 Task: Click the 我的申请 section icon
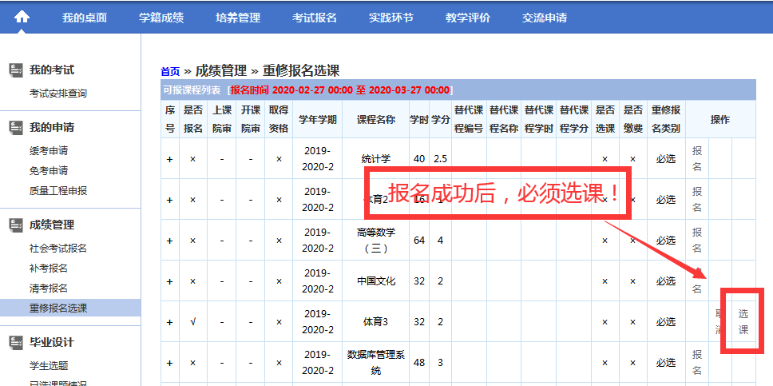point(16,127)
